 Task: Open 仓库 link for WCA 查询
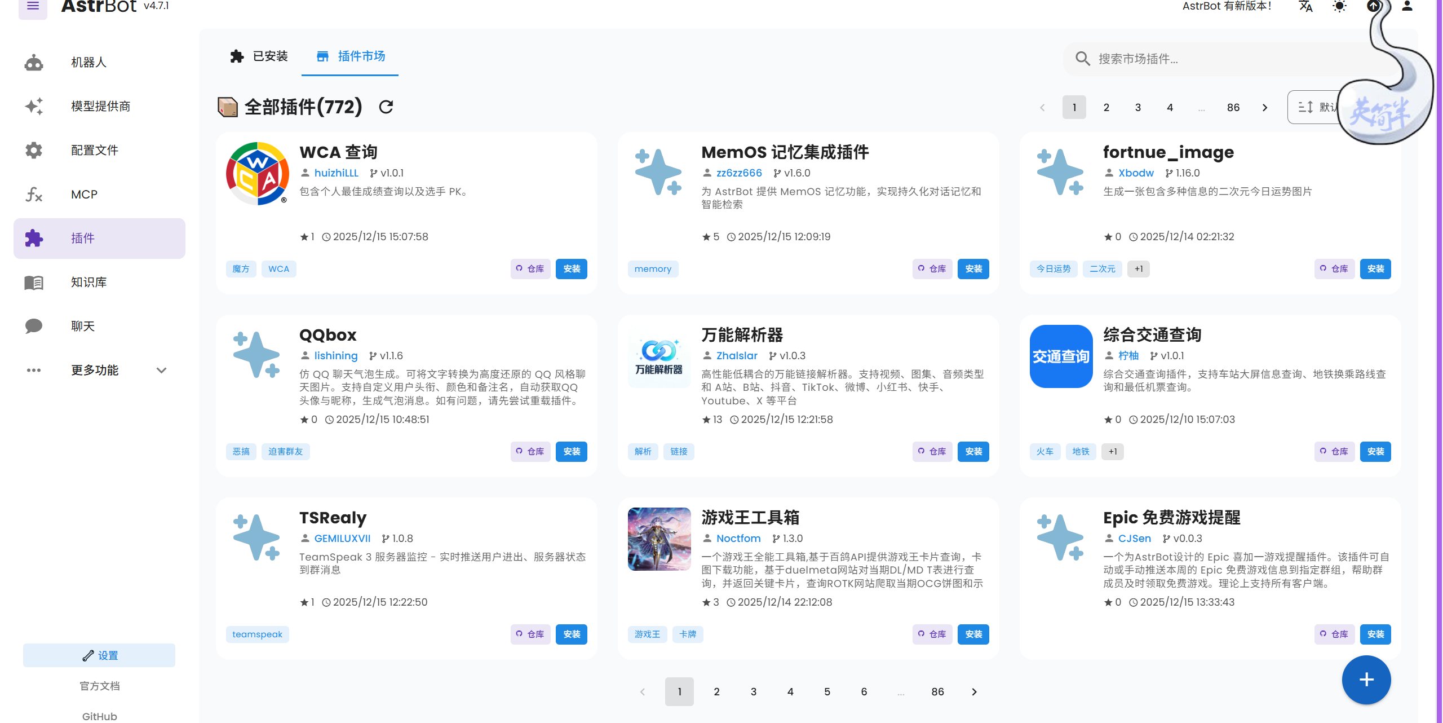coord(530,269)
